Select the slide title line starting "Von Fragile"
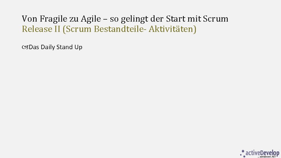This screenshot has height=158, width=281. 125,19
